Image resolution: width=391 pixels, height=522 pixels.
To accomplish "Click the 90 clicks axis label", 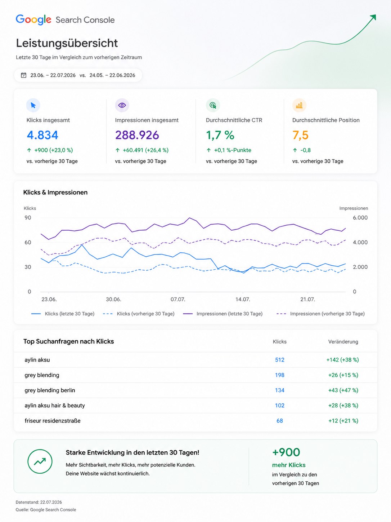I will [x=28, y=218].
